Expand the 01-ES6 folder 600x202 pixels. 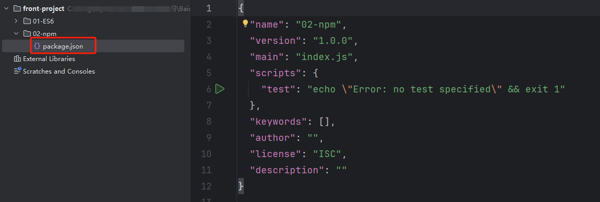pyautogui.click(x=16, y=21)
